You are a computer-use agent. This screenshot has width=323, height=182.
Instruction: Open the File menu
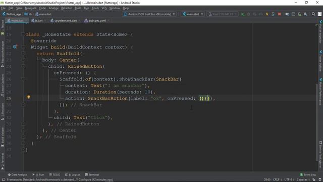[x=4, y=8]
